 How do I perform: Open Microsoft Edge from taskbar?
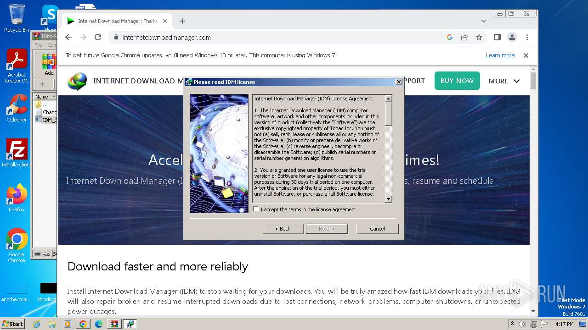(x=99, y=324)
